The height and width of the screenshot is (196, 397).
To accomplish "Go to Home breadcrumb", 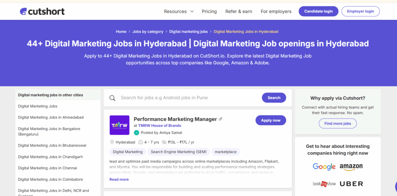I will 121,32.
